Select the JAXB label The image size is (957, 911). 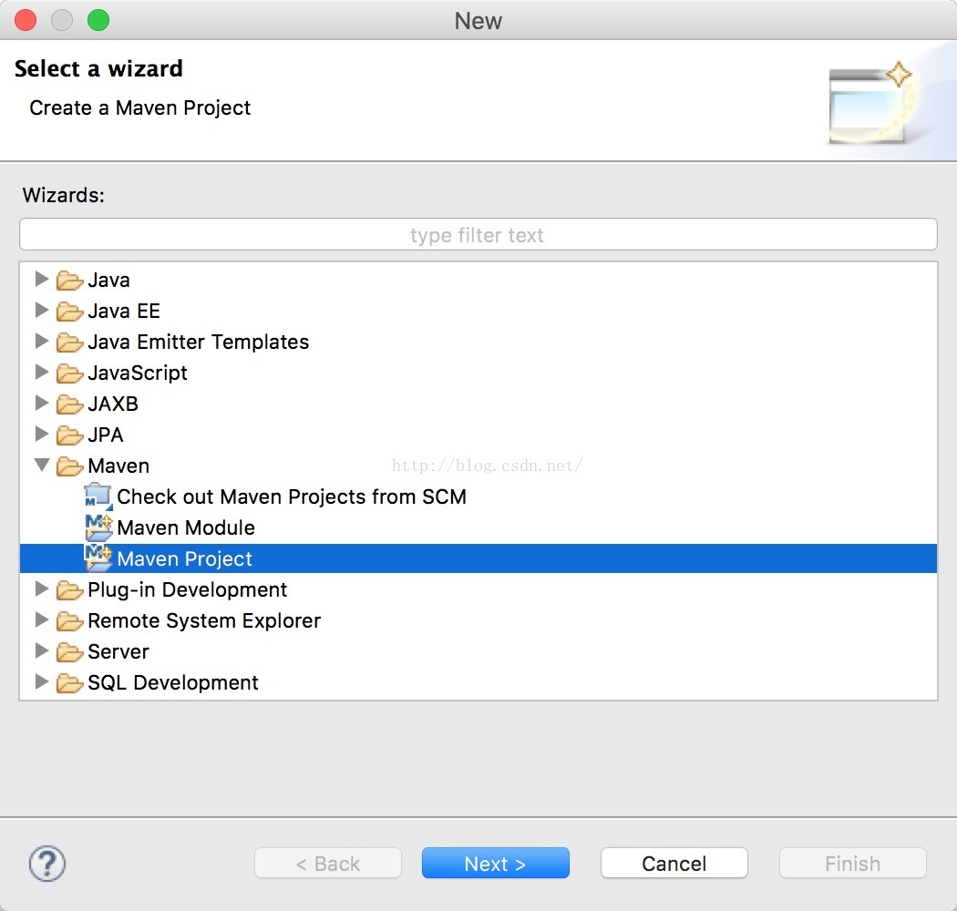(113, 404)
